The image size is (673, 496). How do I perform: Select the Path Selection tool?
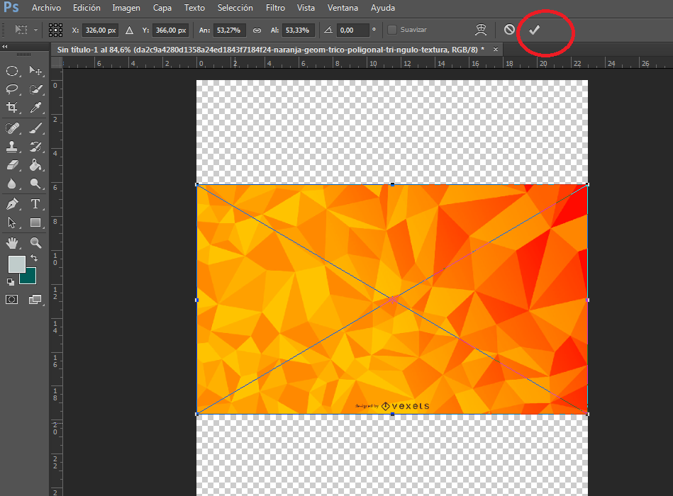click(x=12, y=222)
